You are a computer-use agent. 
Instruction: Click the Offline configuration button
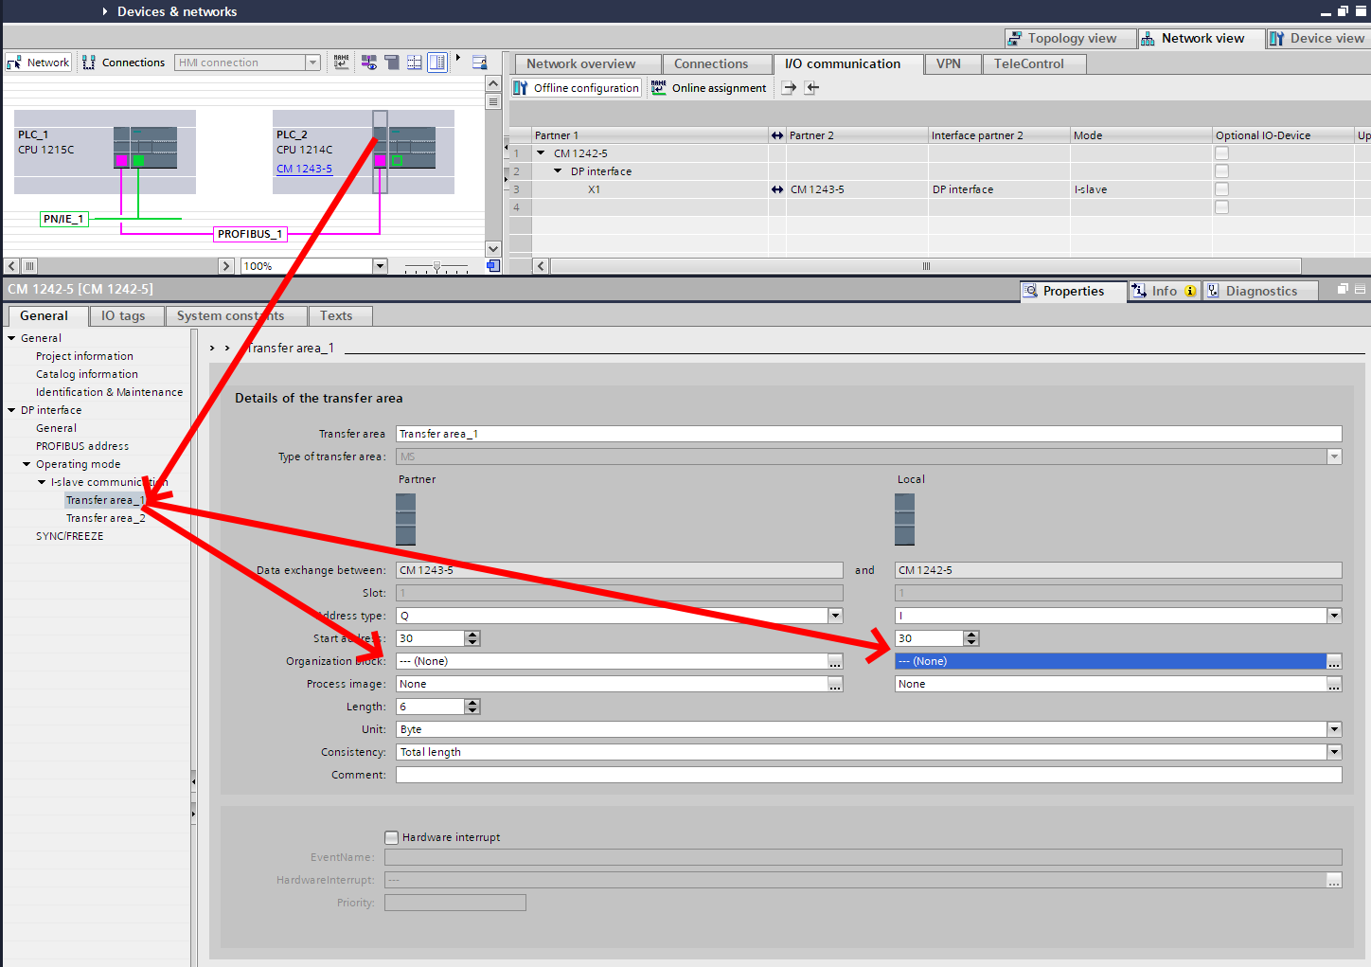[x=577, y=88]
